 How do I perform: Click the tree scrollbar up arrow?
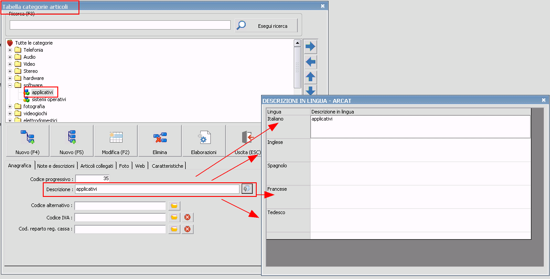297,43
